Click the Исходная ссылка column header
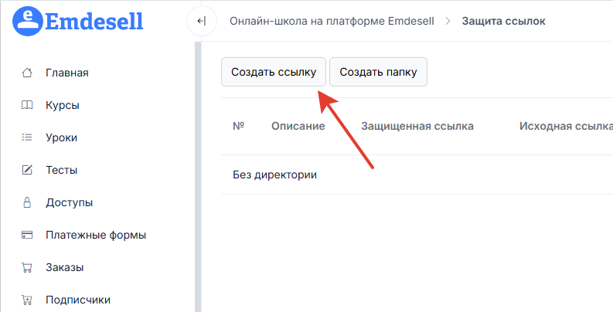The width and height of the screenshot is (613, 312). [x=564, y=126]
